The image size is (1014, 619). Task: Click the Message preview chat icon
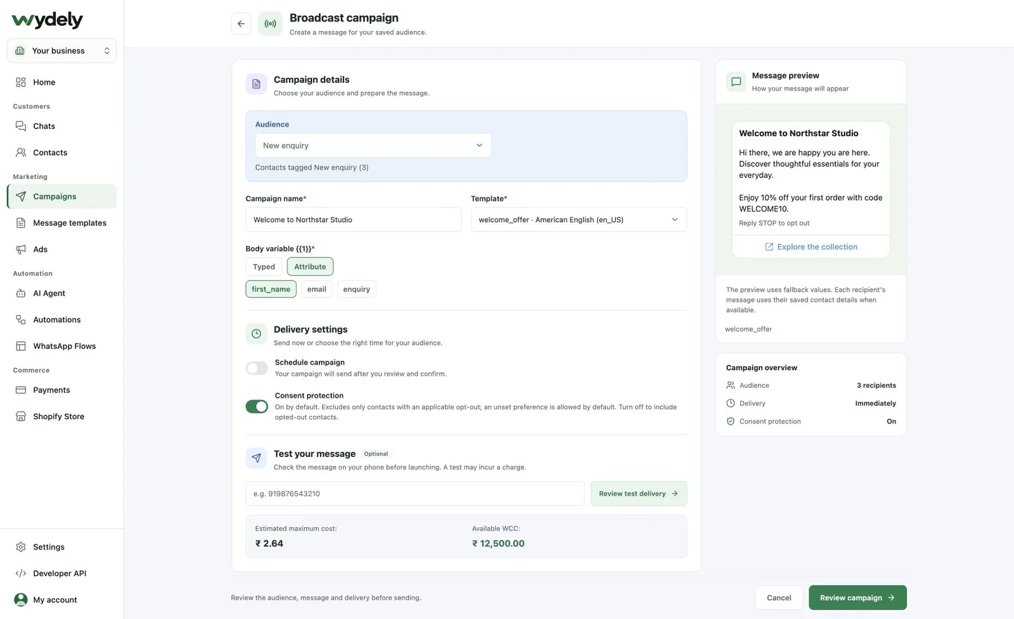pos(736,82)
